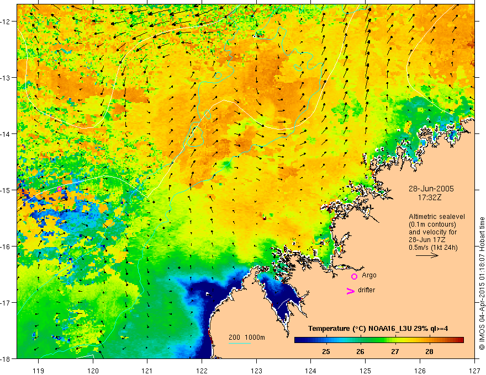Click the magenta Argo circle legend symbol
This screenshot has height=375, width=486.
pyautogui.click(x=354, y=276)
